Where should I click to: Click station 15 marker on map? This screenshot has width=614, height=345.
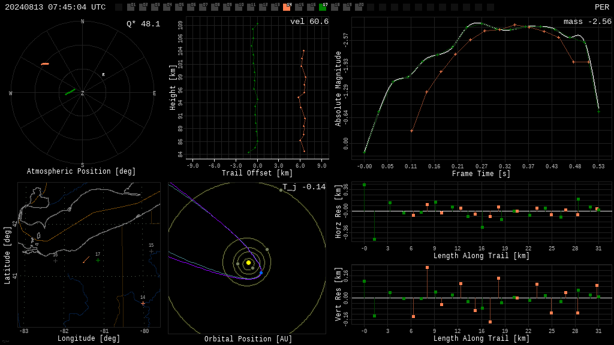151,251
